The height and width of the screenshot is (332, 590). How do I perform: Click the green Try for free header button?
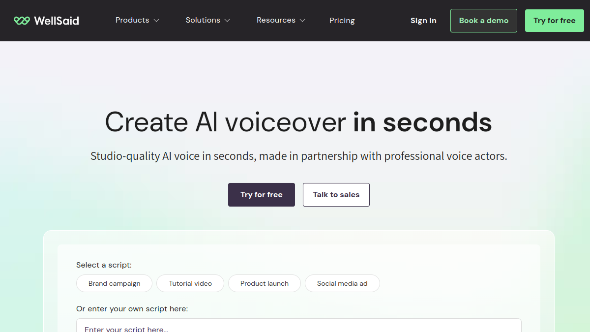pyautogui.click(x=555, y=21)
